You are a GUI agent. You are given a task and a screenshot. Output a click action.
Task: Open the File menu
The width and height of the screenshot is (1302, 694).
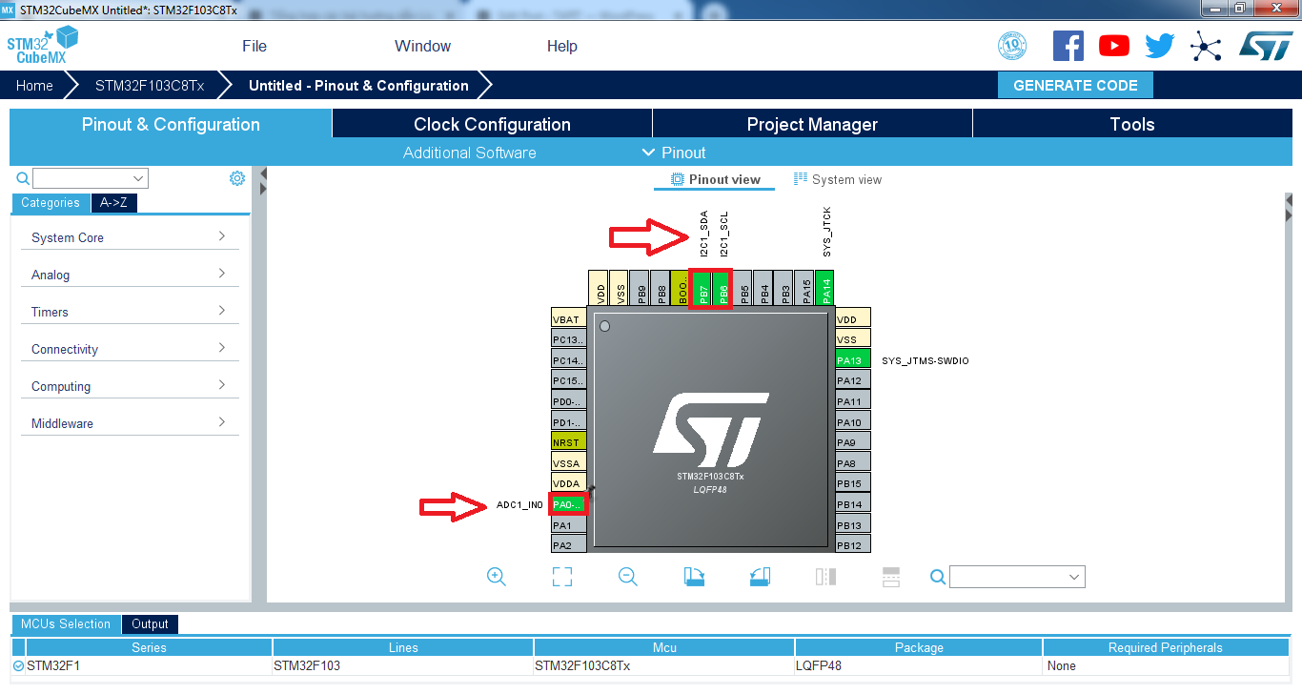point(254,46)
